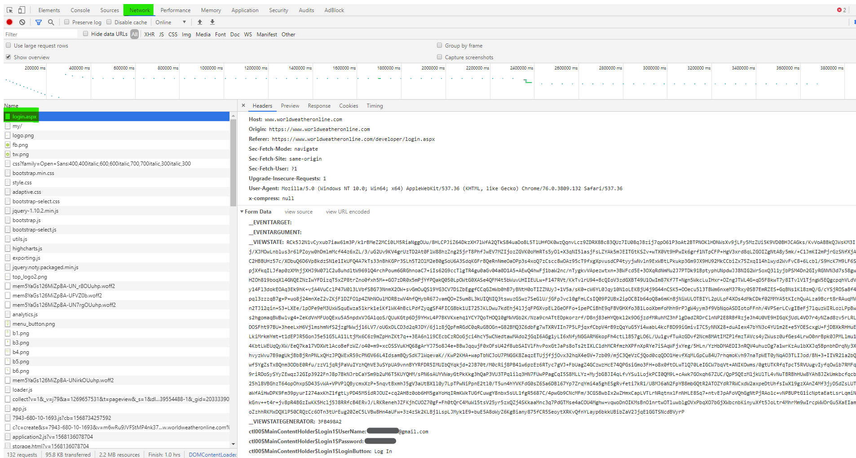Click the view source link

298,212
